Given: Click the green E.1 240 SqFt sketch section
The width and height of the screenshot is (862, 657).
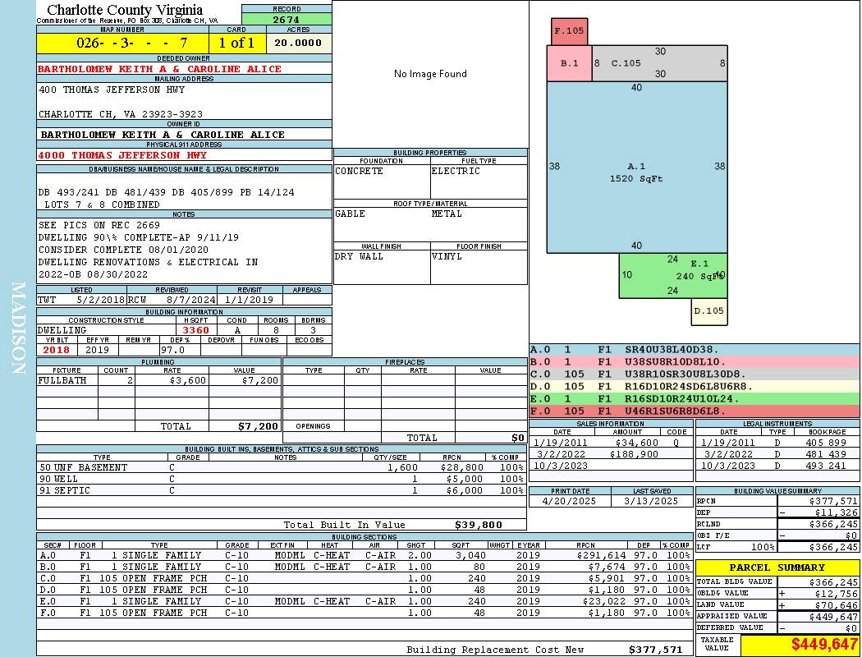Looking at the screenshot, I should (x=673, y=275).
